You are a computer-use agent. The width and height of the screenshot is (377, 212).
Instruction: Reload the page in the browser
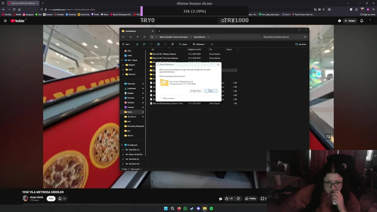[x=14, y=9]
